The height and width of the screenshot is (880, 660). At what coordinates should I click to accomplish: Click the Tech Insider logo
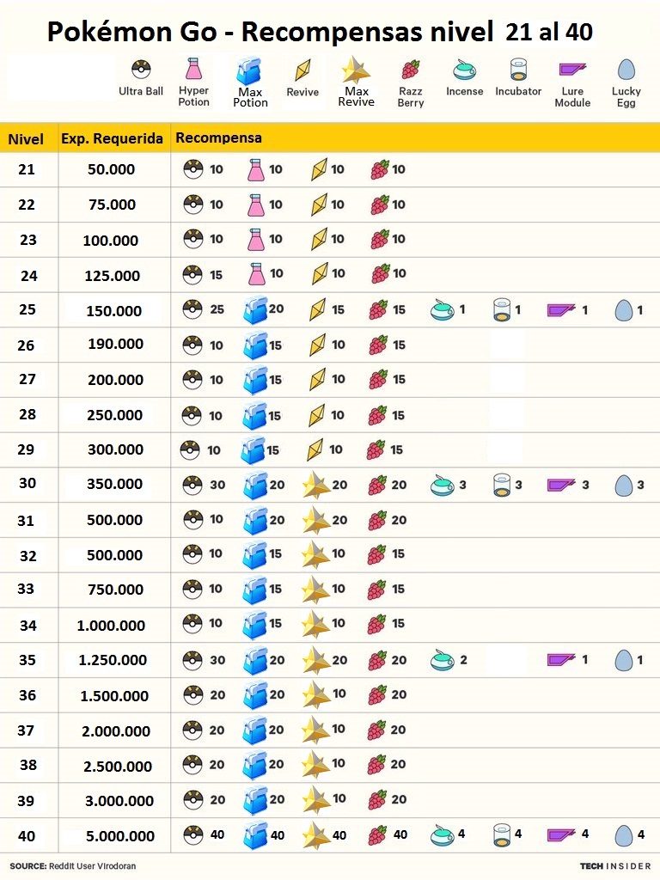[615, 866]
